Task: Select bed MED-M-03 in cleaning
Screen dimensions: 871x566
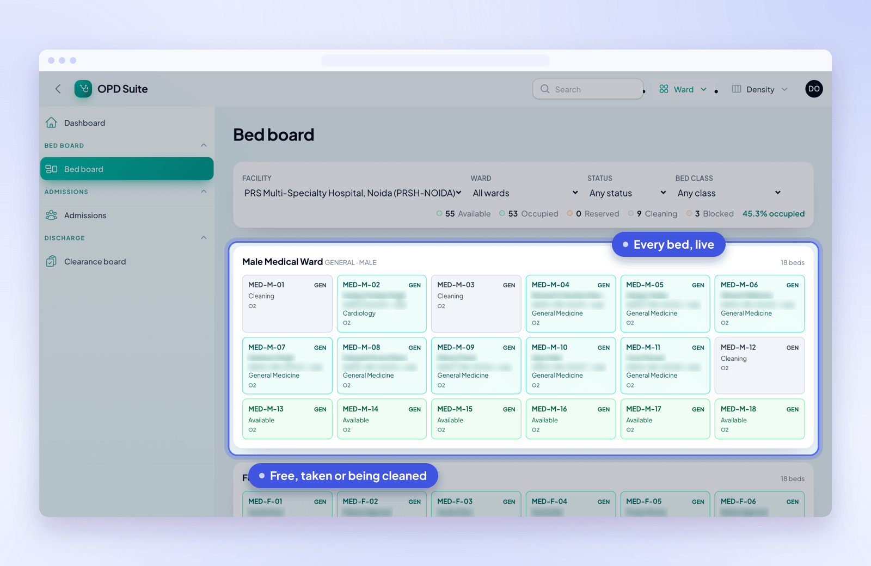Action: [x=476, y=304]
